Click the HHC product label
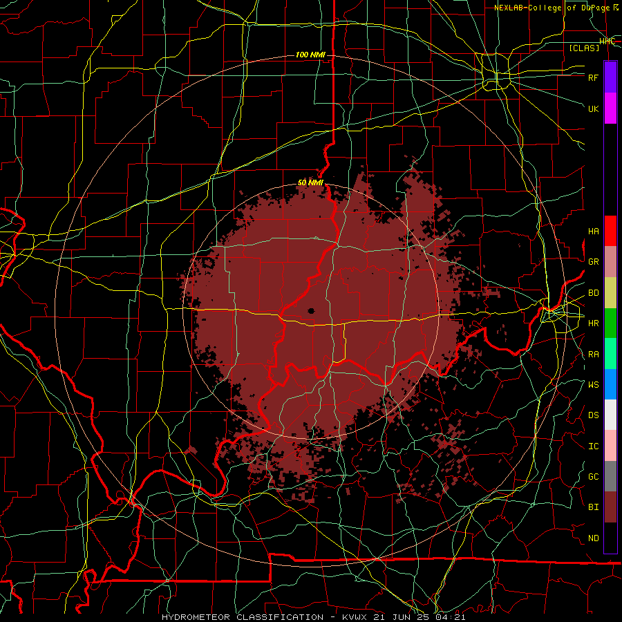The height and width of the screenshot is (622, 622). 607,41
